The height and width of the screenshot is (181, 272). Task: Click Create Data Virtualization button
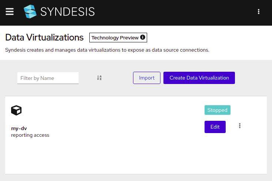click(199, 78)
